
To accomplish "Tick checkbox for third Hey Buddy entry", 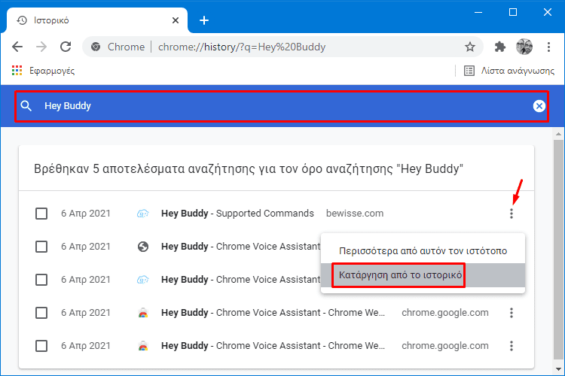I will tap(41, 280).
